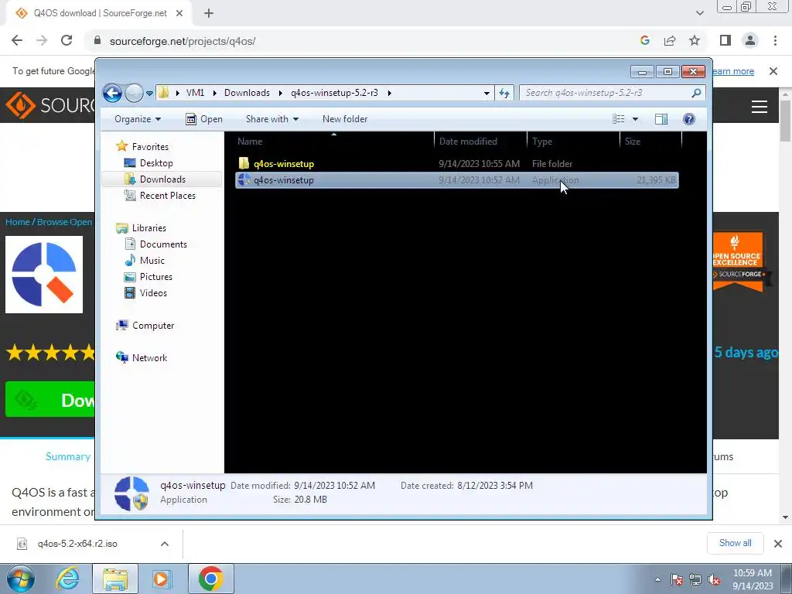The image size is (792, 594).
Task: Select the Q4OS download SourceForge tab
Action: pos(100,14)
